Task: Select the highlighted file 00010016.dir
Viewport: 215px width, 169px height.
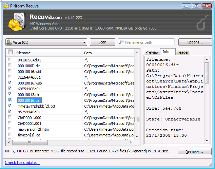Action: click(30, 100)
